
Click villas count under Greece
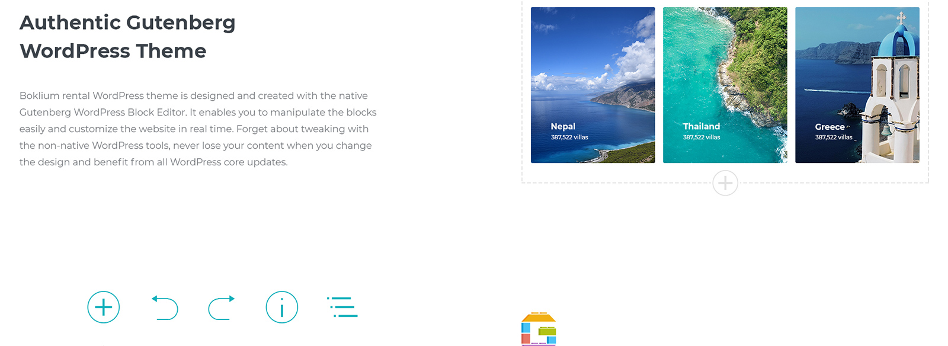click(834, 137)
